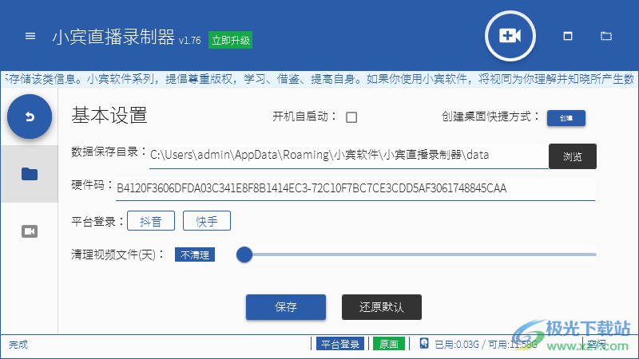Open the hamburger menu
The width and height of the screenshot is (639, 359).
[x=30, y=36]
